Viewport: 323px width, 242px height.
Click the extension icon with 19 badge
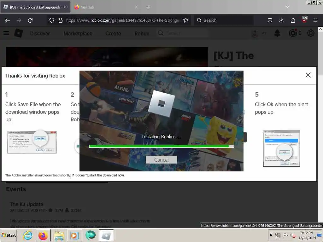click(304, 20)
